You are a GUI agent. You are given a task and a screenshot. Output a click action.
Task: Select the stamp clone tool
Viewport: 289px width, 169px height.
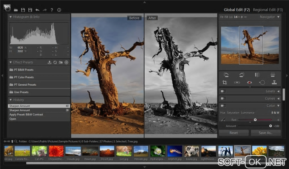pos(274,83)
